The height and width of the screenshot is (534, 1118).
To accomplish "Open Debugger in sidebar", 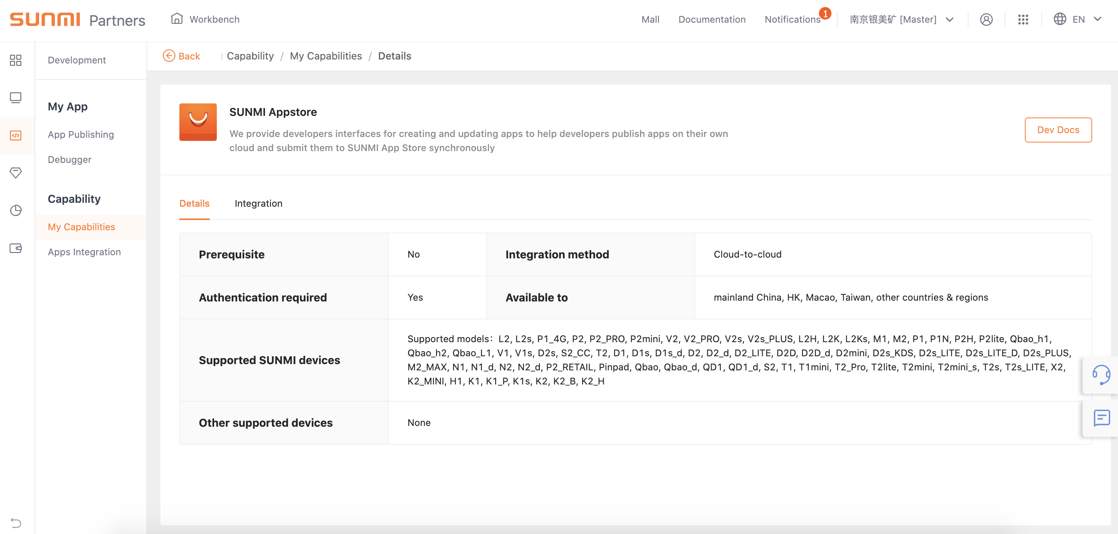I will point(69,160).
